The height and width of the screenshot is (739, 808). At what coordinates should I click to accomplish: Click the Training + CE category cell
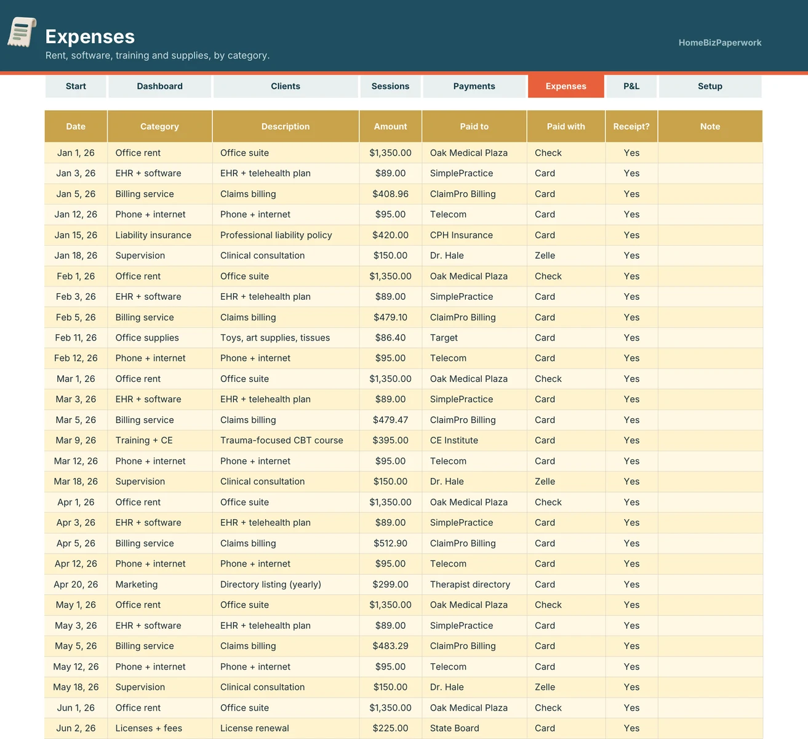(x=159, y=440)
